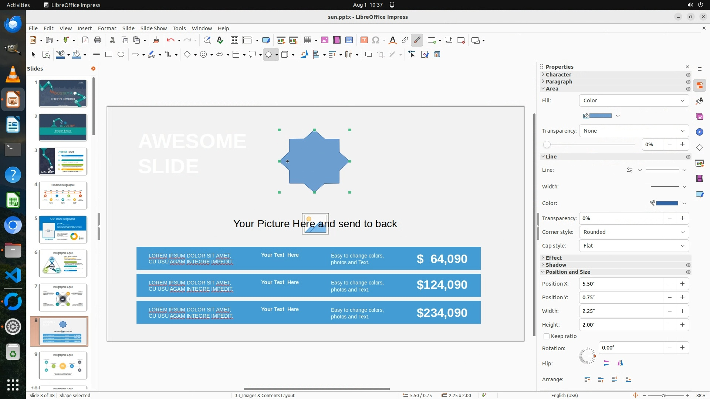The height and width of the screenshot is (399, 710).
Task: Toggle point edit mode icon
Action: pyautogui.click(x=412, y=54)
